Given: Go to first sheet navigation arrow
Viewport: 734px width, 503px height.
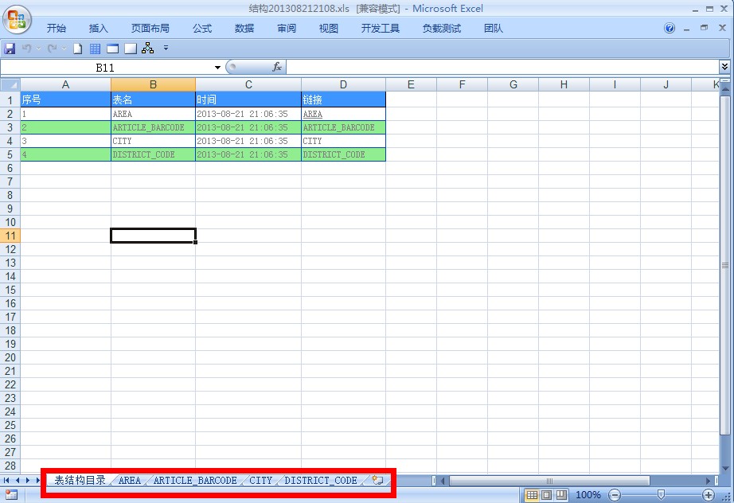Looking at the screenshot, I should click(x=6, y=480).
